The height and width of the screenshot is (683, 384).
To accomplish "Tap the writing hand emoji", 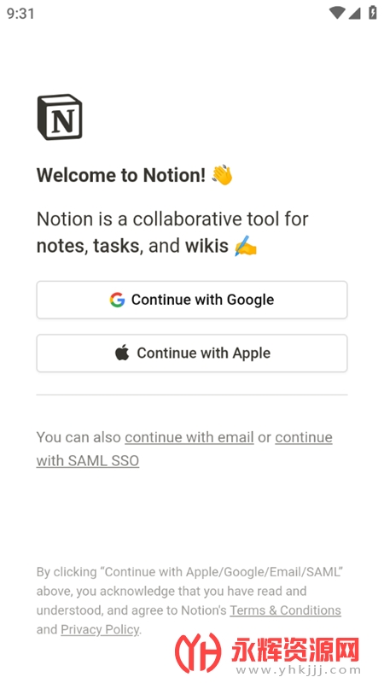I will (x=246, y=246).
